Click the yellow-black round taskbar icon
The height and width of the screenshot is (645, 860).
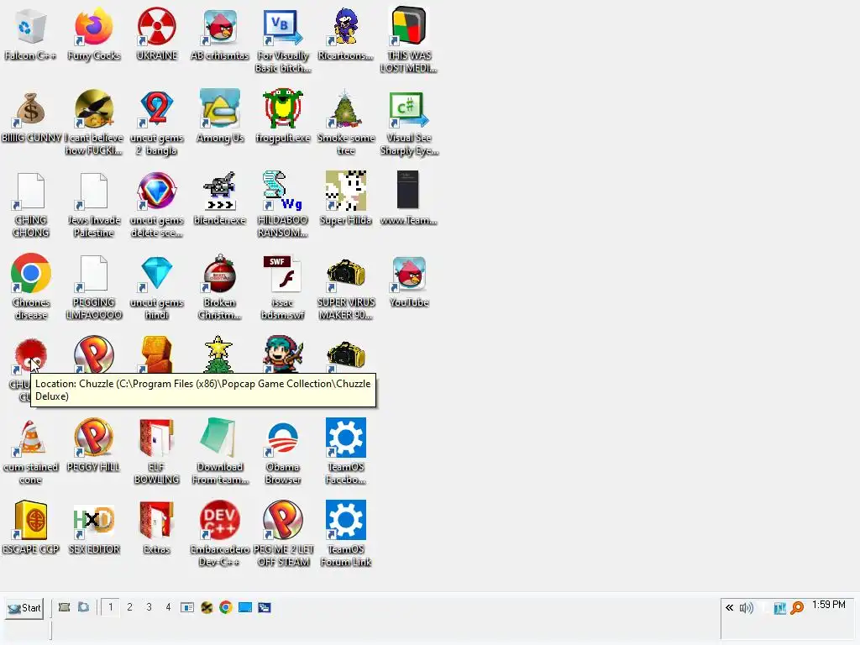207,607
